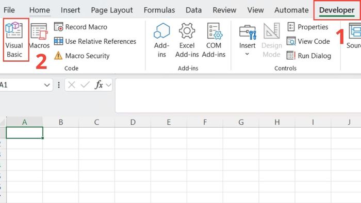Toggle Design Mode
This screenshot has height=203, width=361.
pyautogui.click(x=272, y=40)
